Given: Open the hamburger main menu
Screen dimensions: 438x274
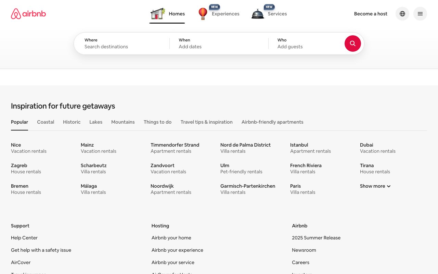Looking at the screenshot, I should [x=420, y=14].
